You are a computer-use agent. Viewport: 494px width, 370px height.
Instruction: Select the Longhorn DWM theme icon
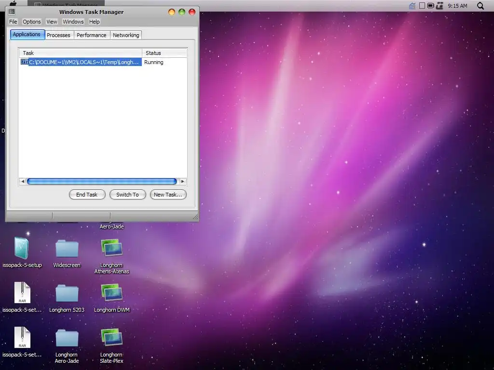(x=111, y=292)
